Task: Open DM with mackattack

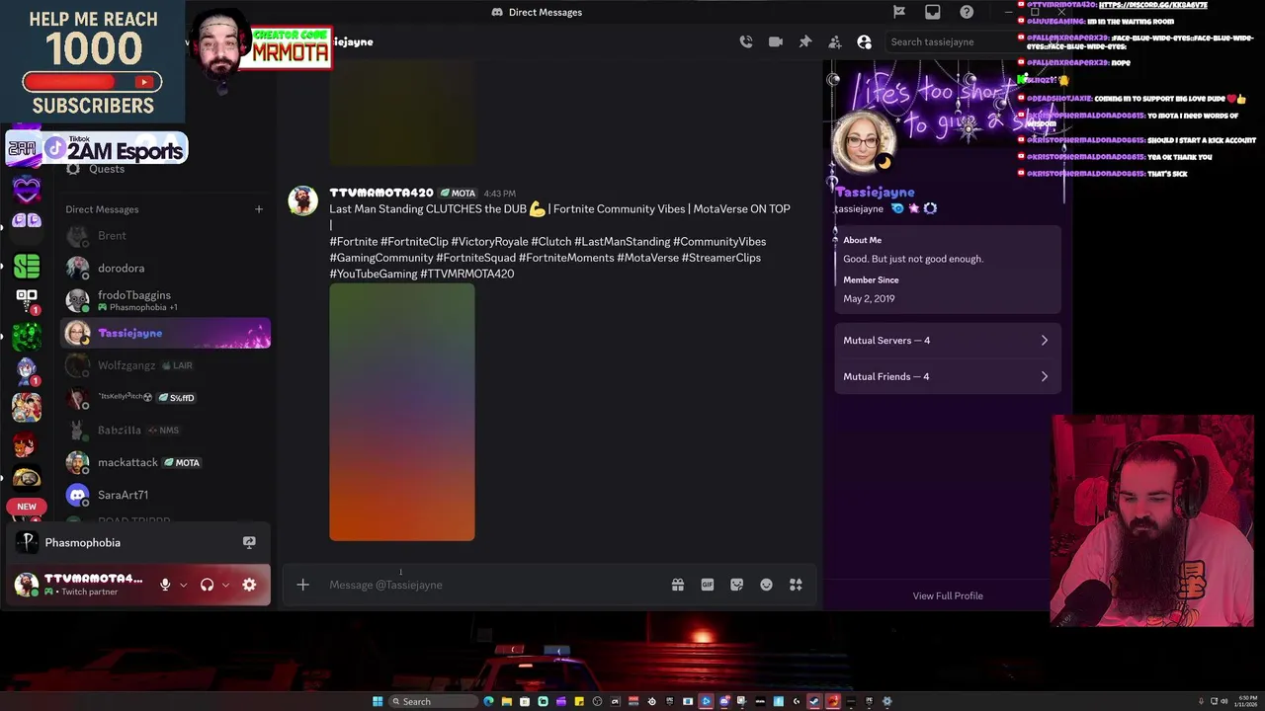Action: click(x=166, y=462)
